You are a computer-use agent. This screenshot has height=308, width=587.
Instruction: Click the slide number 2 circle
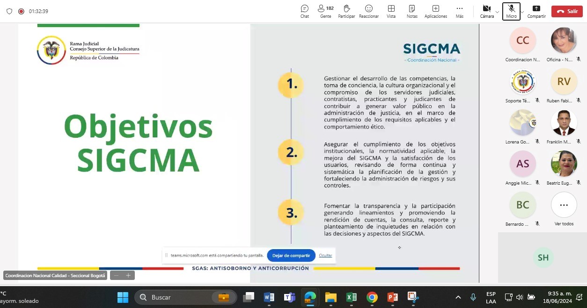click(x=291, y=152)
